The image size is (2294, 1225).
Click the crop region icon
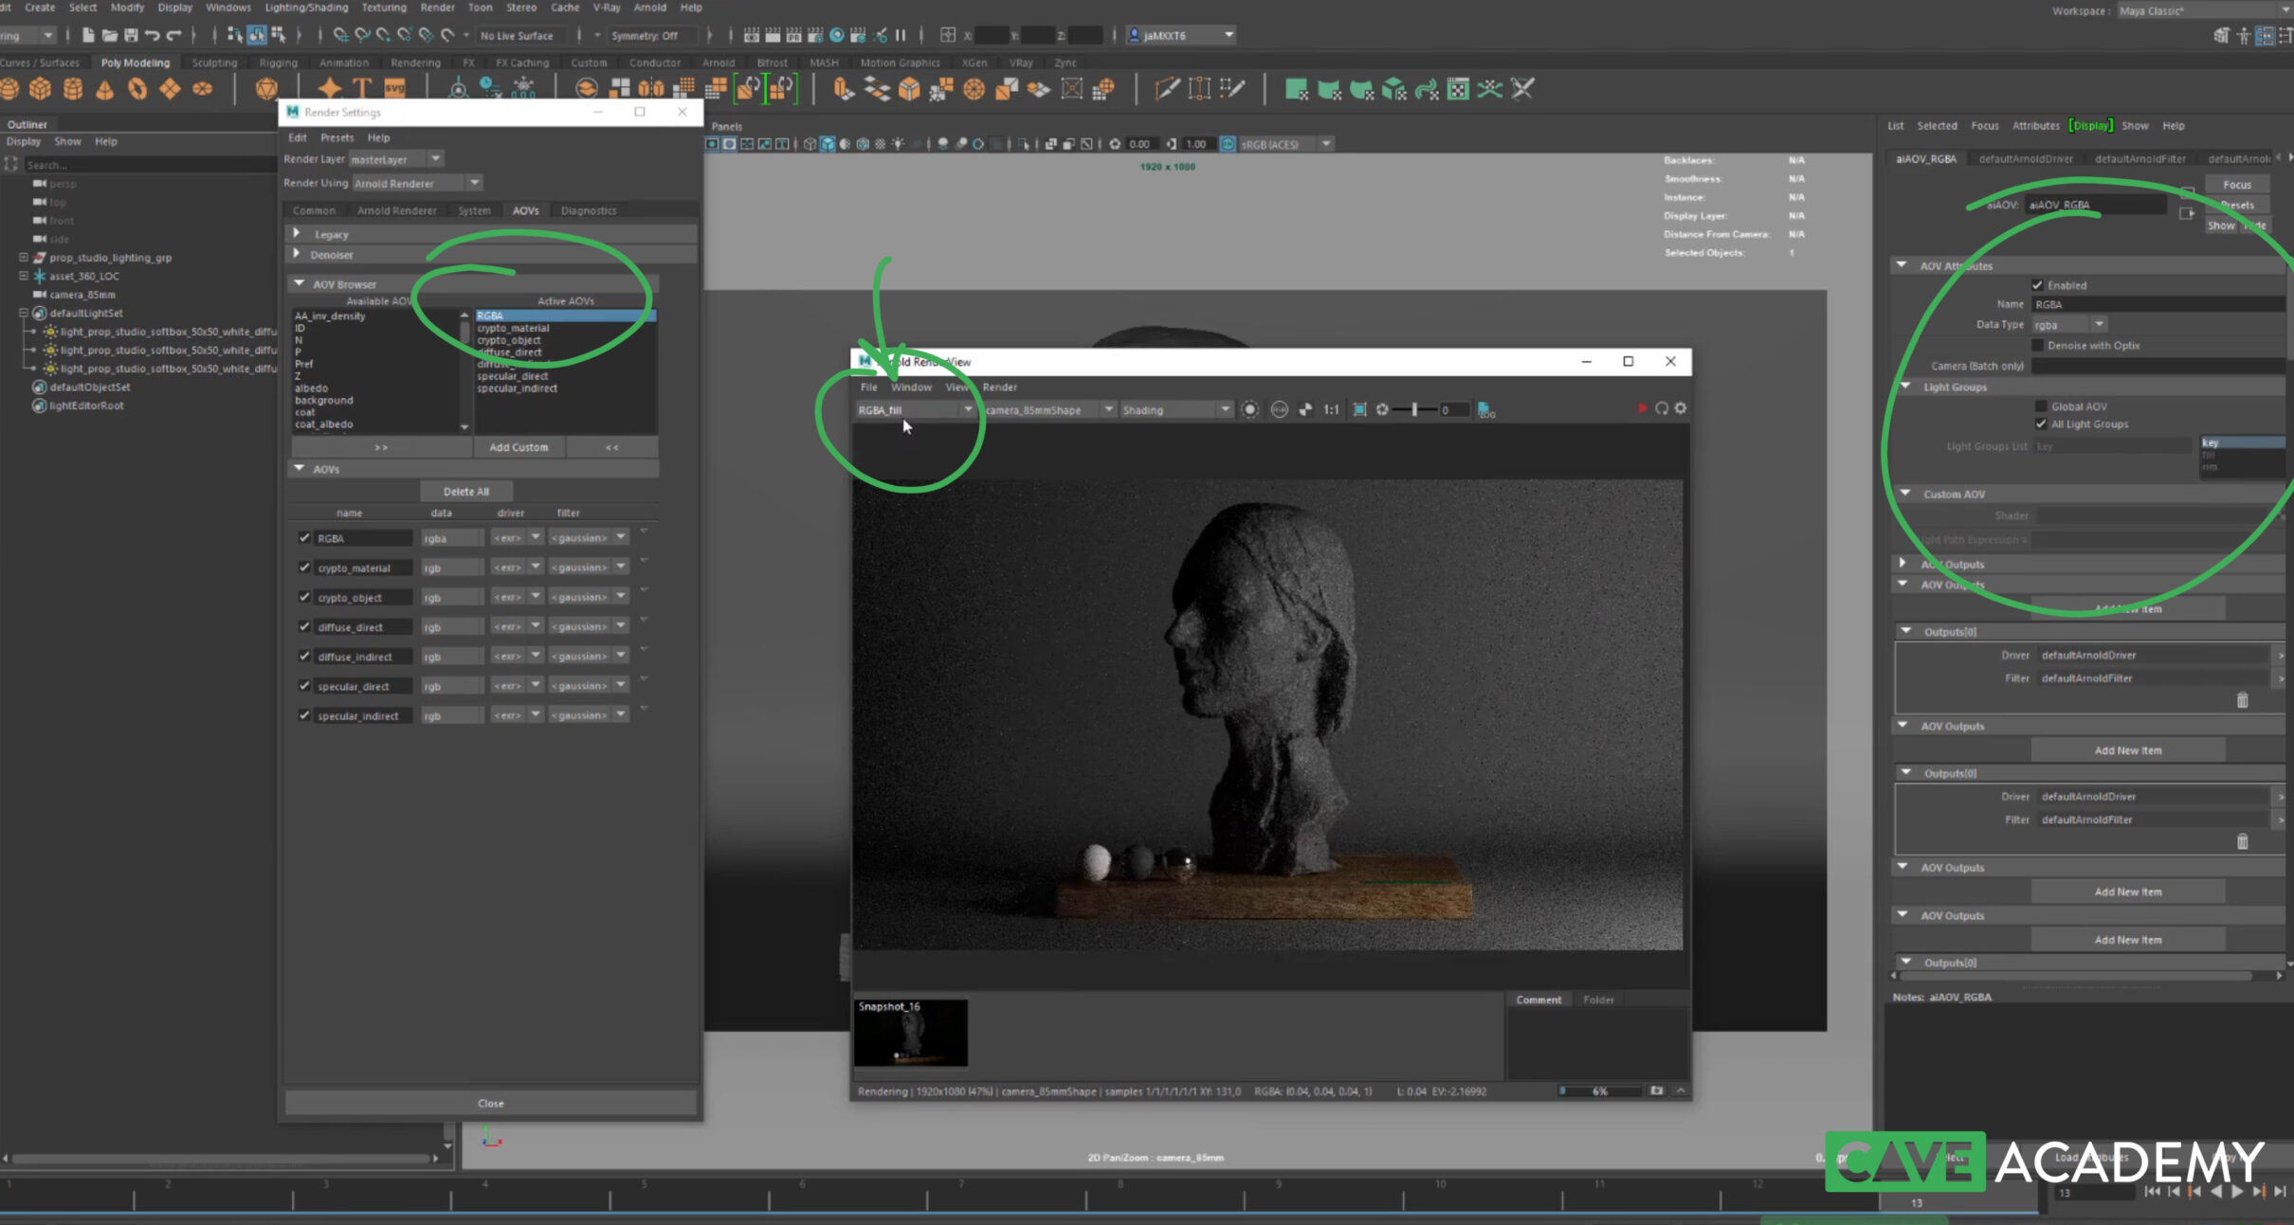click(1359, 409)
